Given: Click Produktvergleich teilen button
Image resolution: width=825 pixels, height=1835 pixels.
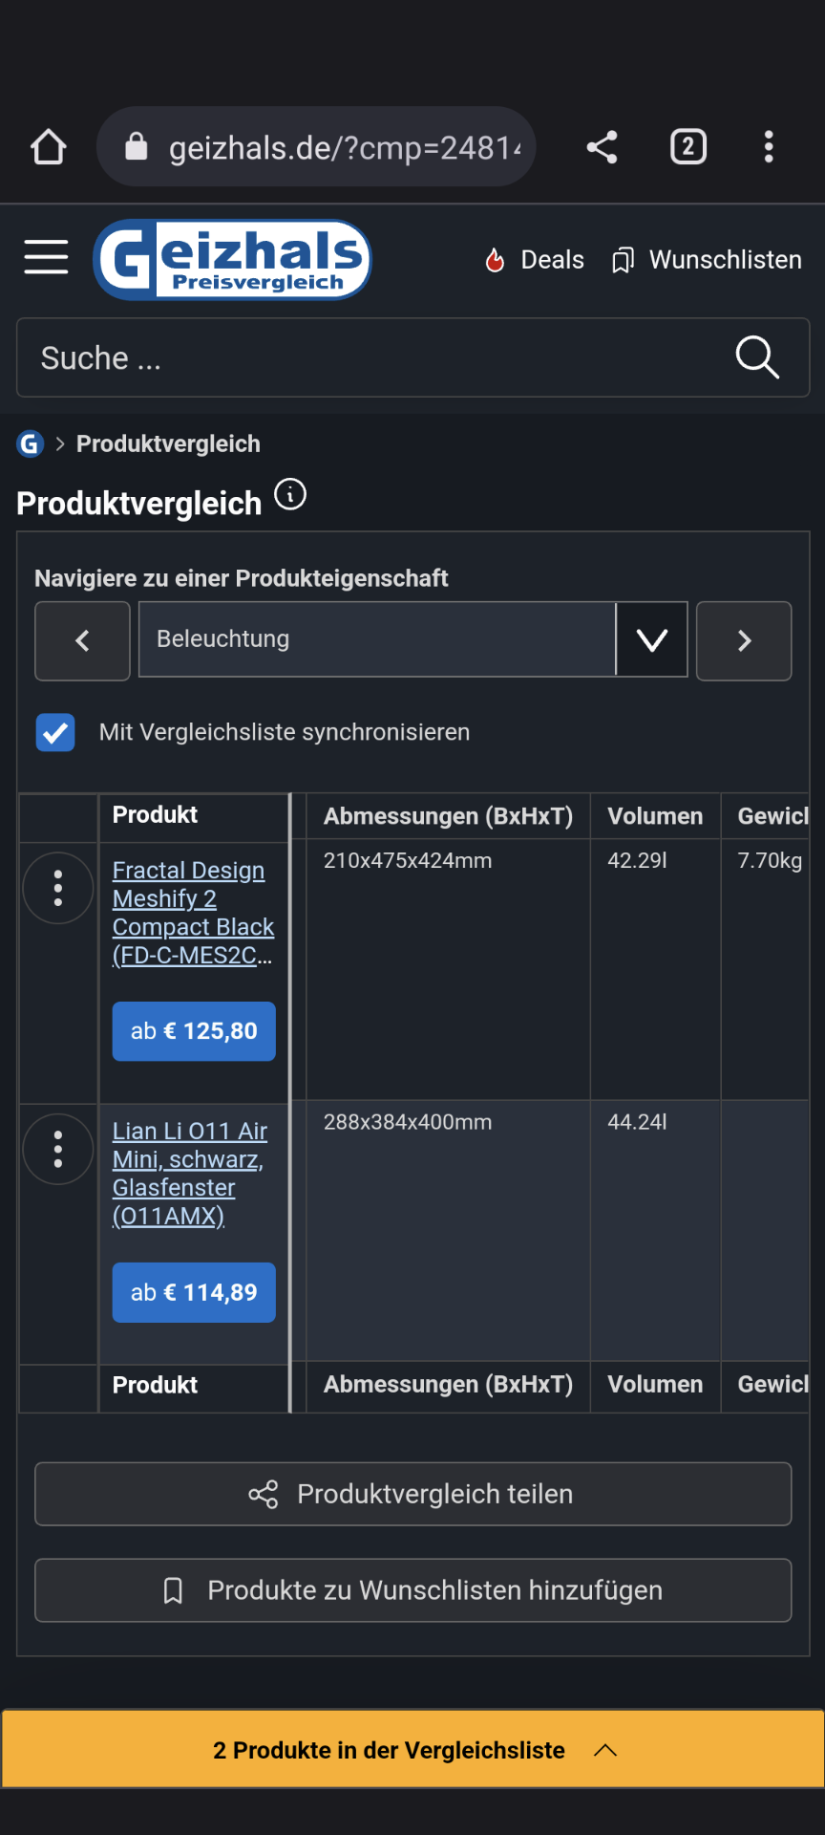Looking at the screenshot, I should pyautogui.click(x=413, y=1494).
